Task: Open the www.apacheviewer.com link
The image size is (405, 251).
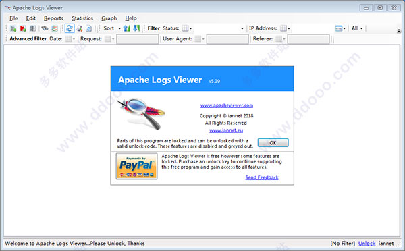Action: tap(227, 105)
